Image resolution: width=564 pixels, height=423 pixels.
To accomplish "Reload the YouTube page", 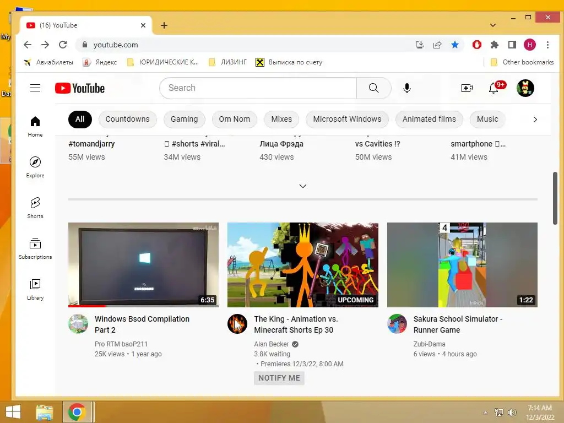I will pyautogui.click(x=63, y=45).
